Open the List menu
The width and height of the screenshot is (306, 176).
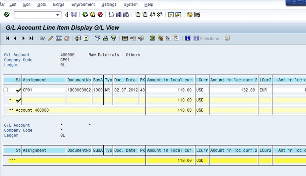(13, 4)
